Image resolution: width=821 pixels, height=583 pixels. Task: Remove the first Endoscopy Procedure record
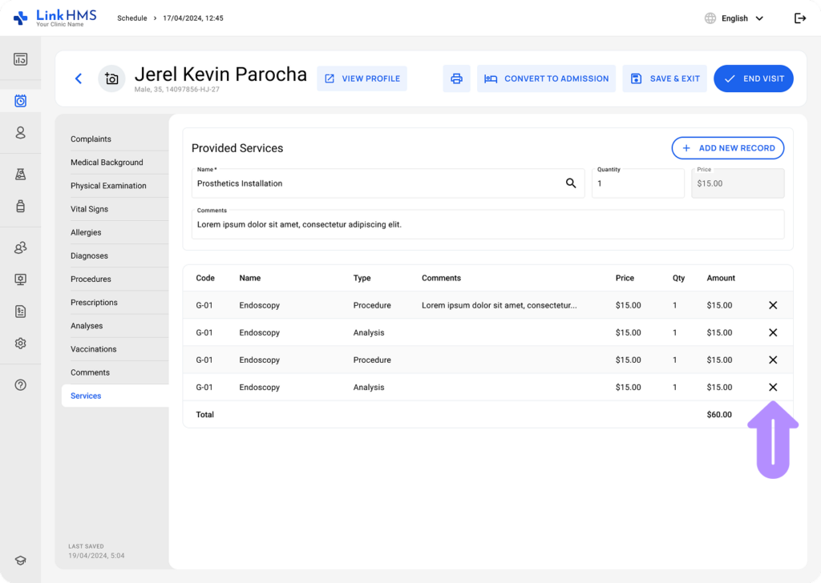pyautogui.click(x=772, y=305)
